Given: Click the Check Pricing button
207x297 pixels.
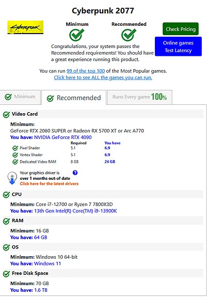Looking at the screenshot, I should [181, 29].
